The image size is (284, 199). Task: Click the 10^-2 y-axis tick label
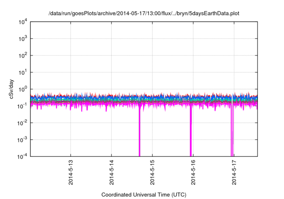pos(22,123)
